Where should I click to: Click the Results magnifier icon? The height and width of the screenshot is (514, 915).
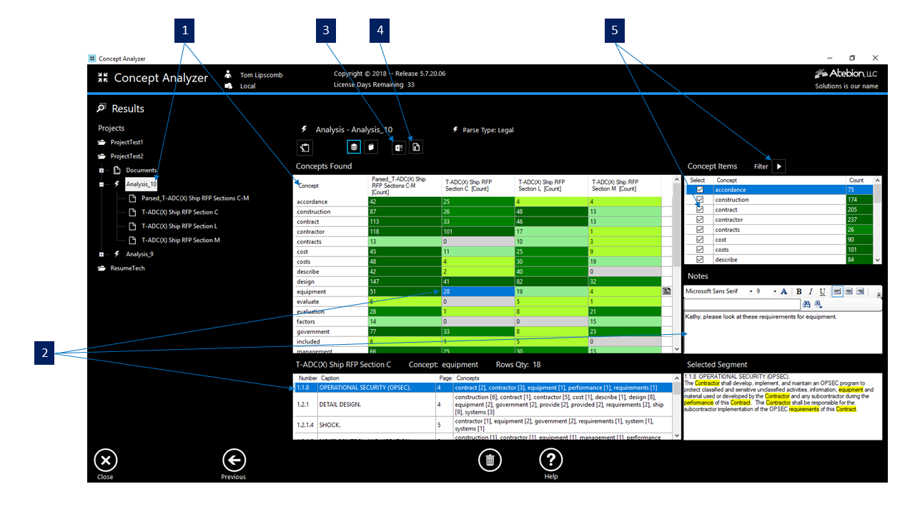[102, 109]
